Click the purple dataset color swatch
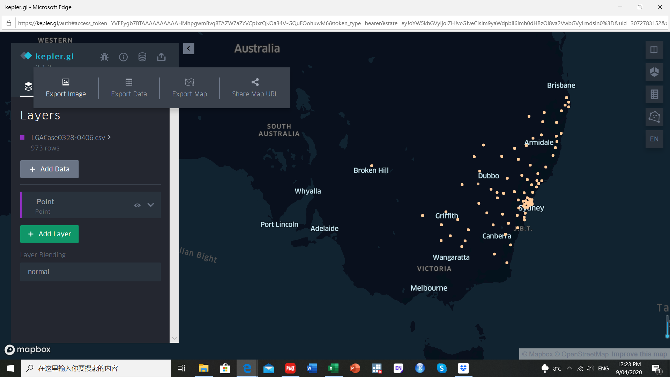Viewport: 670px width, 377px height. click(22, 138)
